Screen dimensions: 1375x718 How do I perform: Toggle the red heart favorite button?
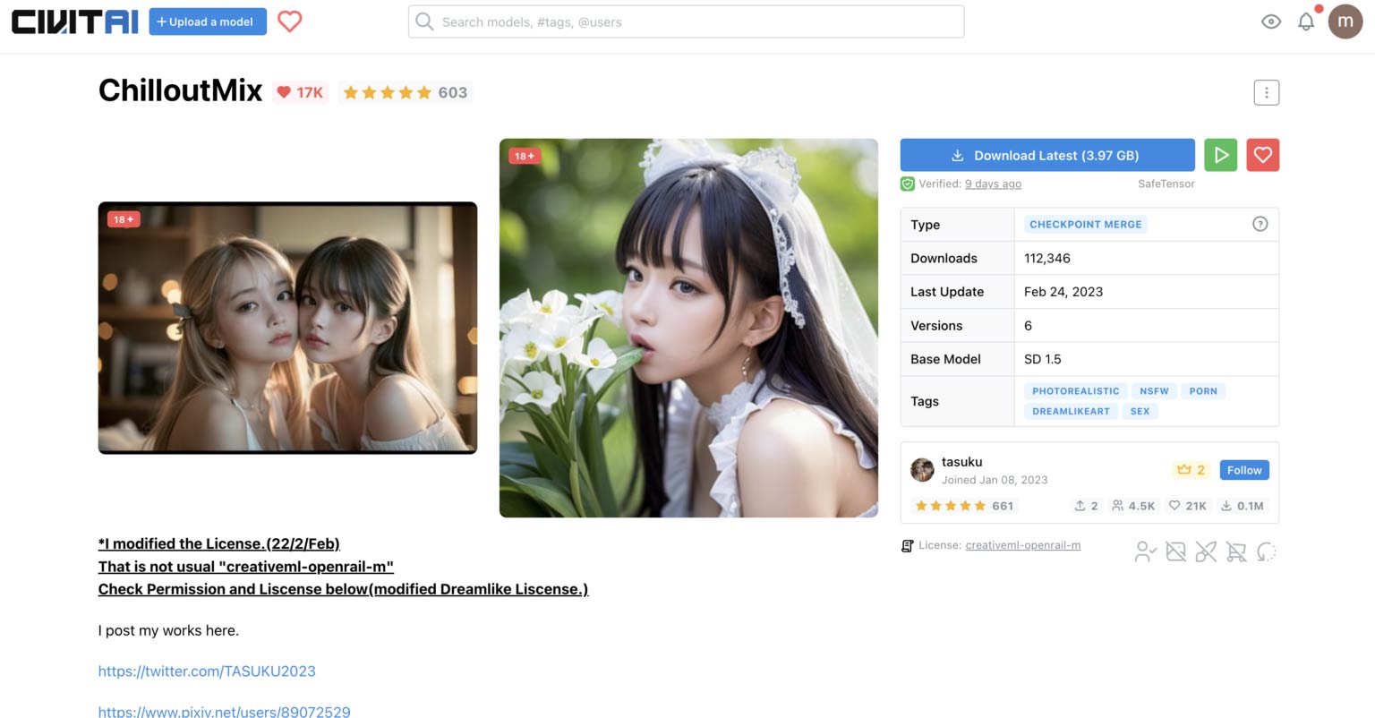coord(1262,155)
